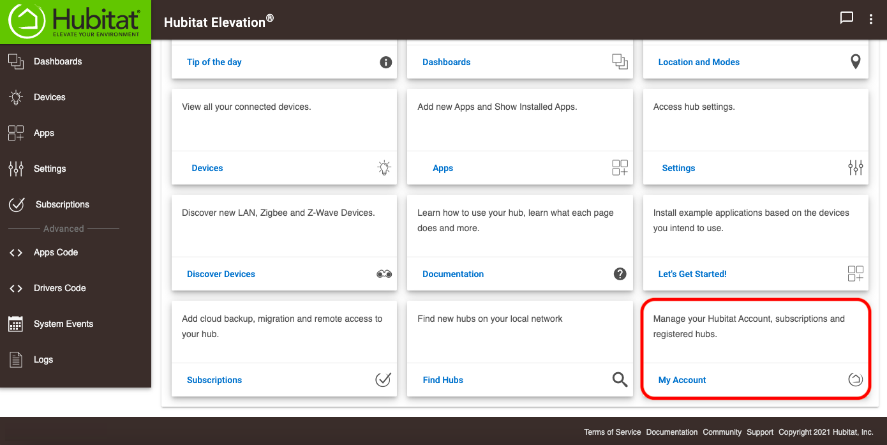Click the Tip of the day link
887x445 pixels.
point(214,62)
